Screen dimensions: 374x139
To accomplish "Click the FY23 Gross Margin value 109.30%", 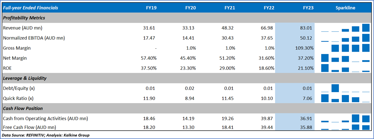I will point(304,48).
